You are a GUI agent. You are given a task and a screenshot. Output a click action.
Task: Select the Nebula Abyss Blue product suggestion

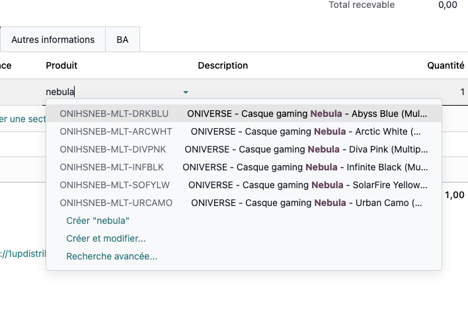[244, 114]
